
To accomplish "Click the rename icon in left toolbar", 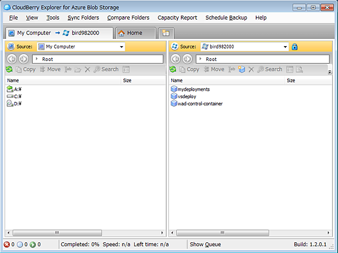I will [x=68, y=69].
